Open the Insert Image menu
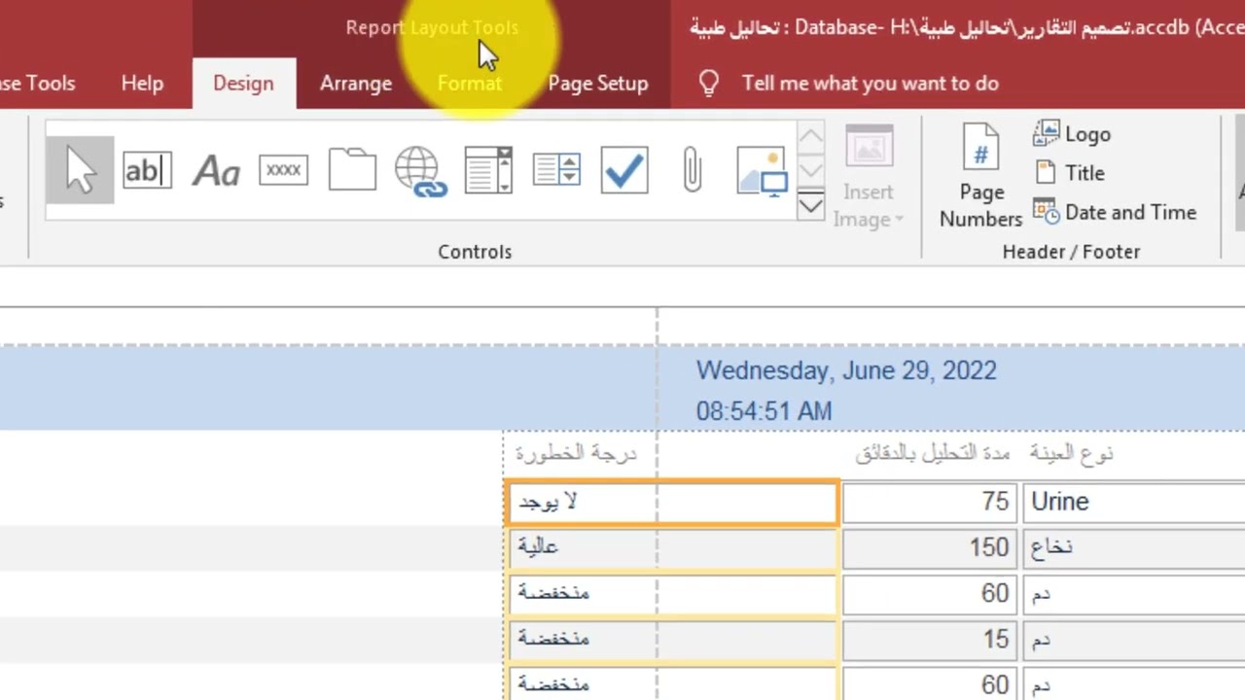 [x=869, y=178]
